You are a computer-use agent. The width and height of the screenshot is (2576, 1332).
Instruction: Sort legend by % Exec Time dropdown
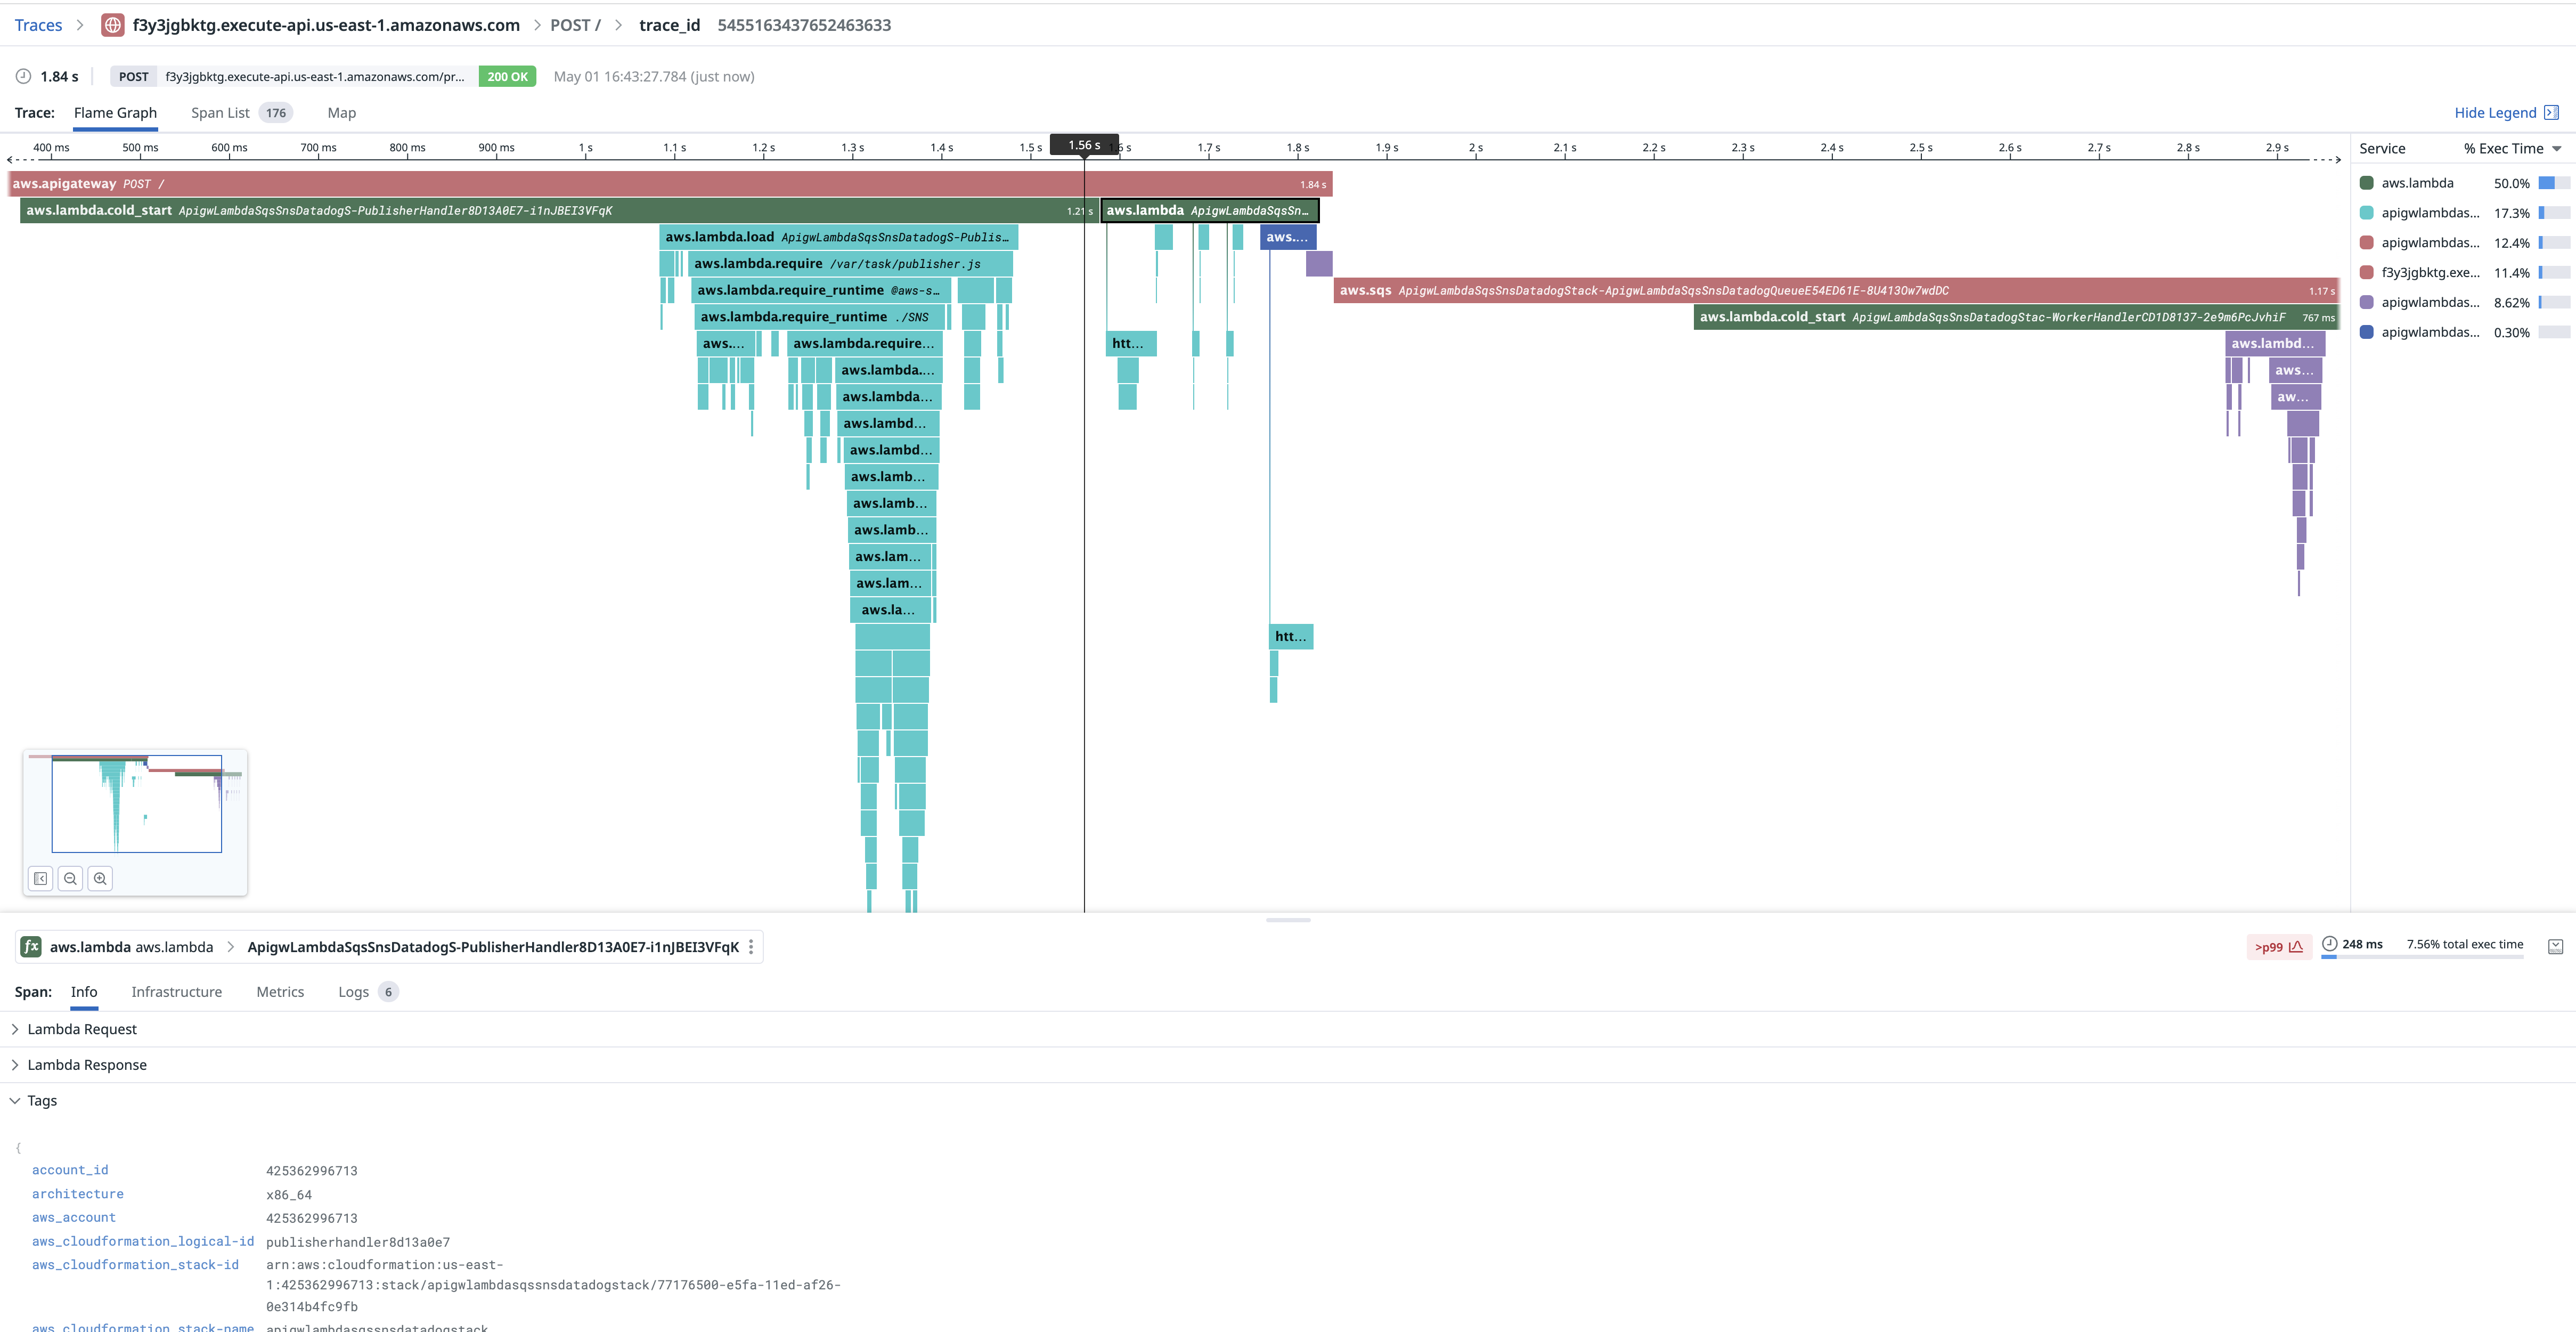coord(2512,148)
